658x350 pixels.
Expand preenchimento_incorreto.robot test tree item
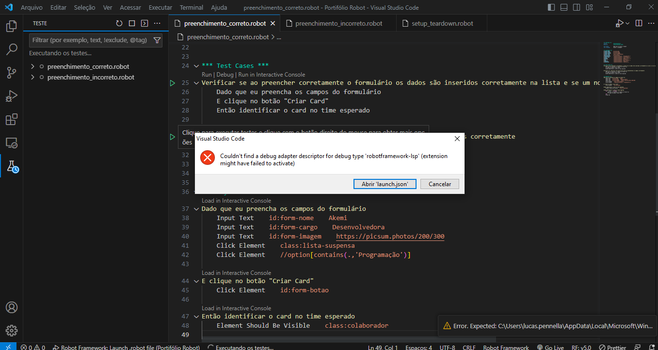click(32, 77)
